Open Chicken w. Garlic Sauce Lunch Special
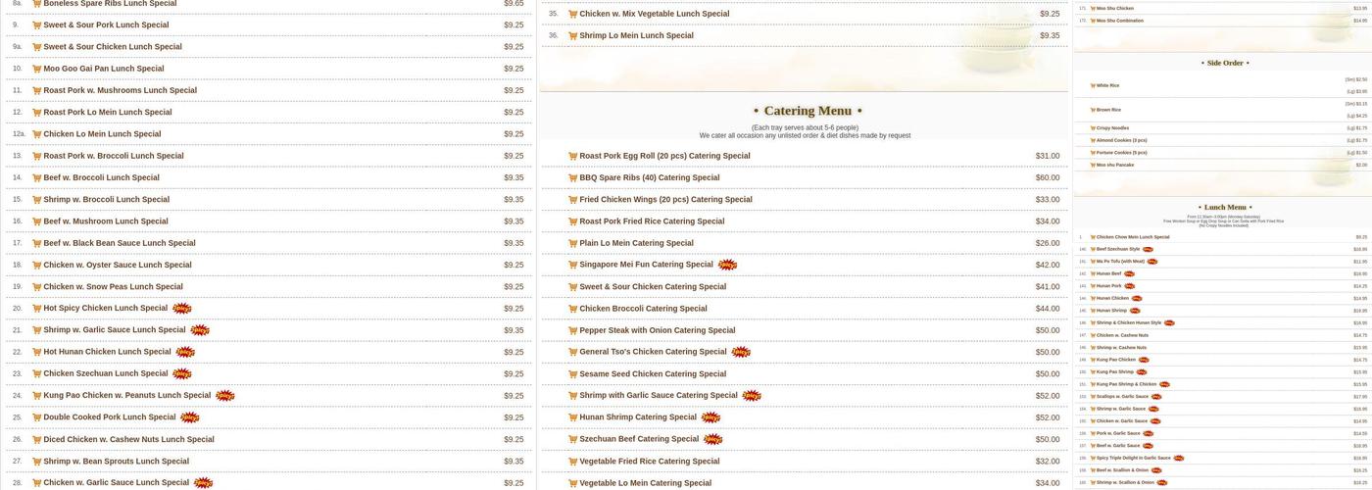 (117, 483)
